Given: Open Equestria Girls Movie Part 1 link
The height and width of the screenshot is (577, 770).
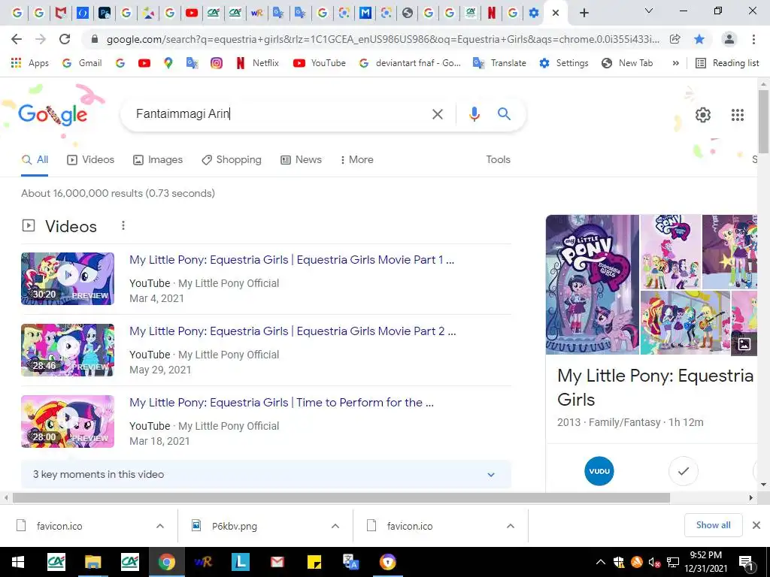Looking at the screenshot, I should click(x=292, y=259).
